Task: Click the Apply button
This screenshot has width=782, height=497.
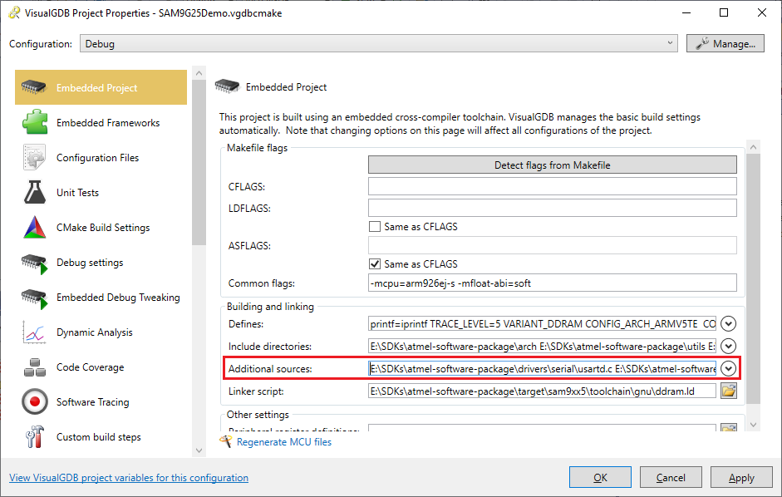Action: (741, 478)
